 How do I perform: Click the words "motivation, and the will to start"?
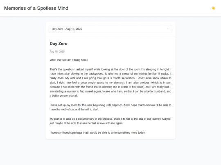tap(80, 110)
